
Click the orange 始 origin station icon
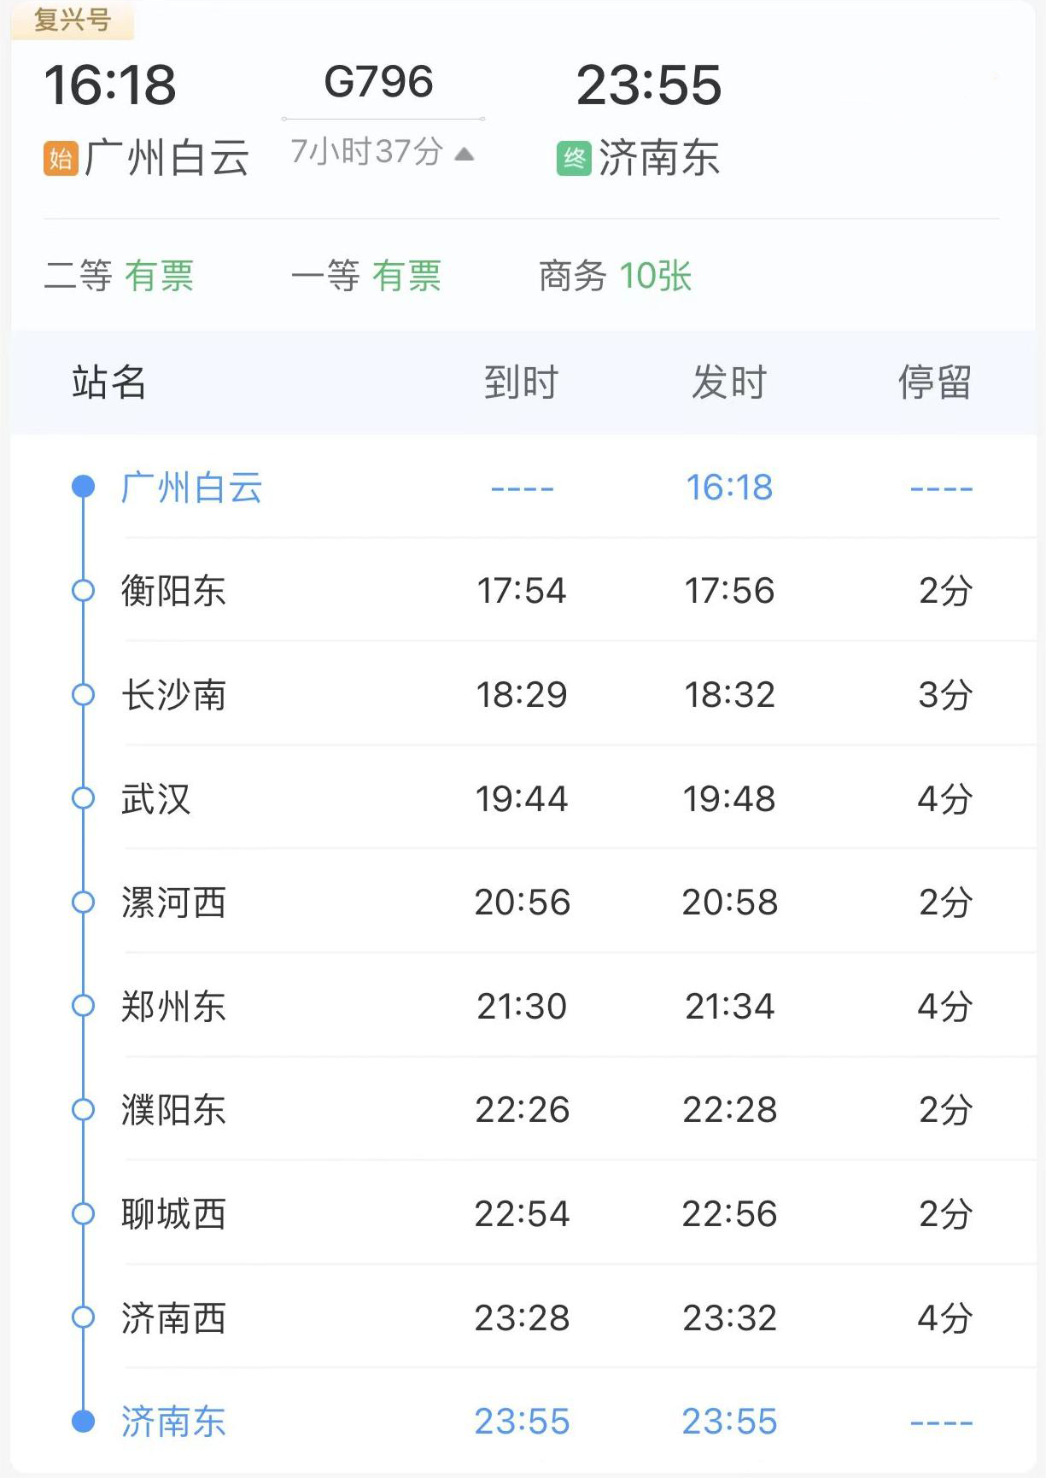pos(61,159)
